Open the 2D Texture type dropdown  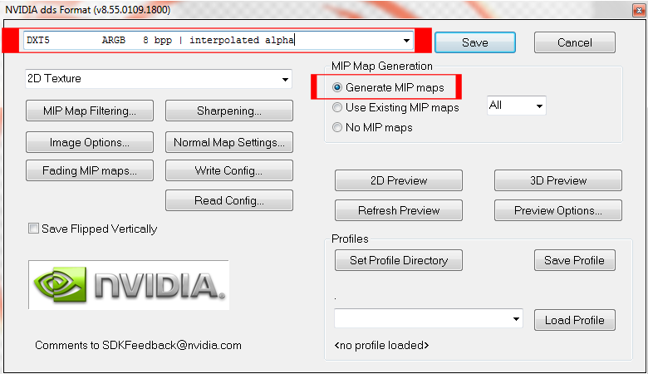click(159, 78)
